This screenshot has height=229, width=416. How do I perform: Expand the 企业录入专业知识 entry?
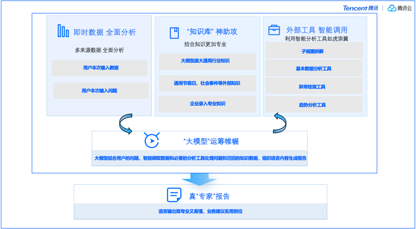point(207,104)
